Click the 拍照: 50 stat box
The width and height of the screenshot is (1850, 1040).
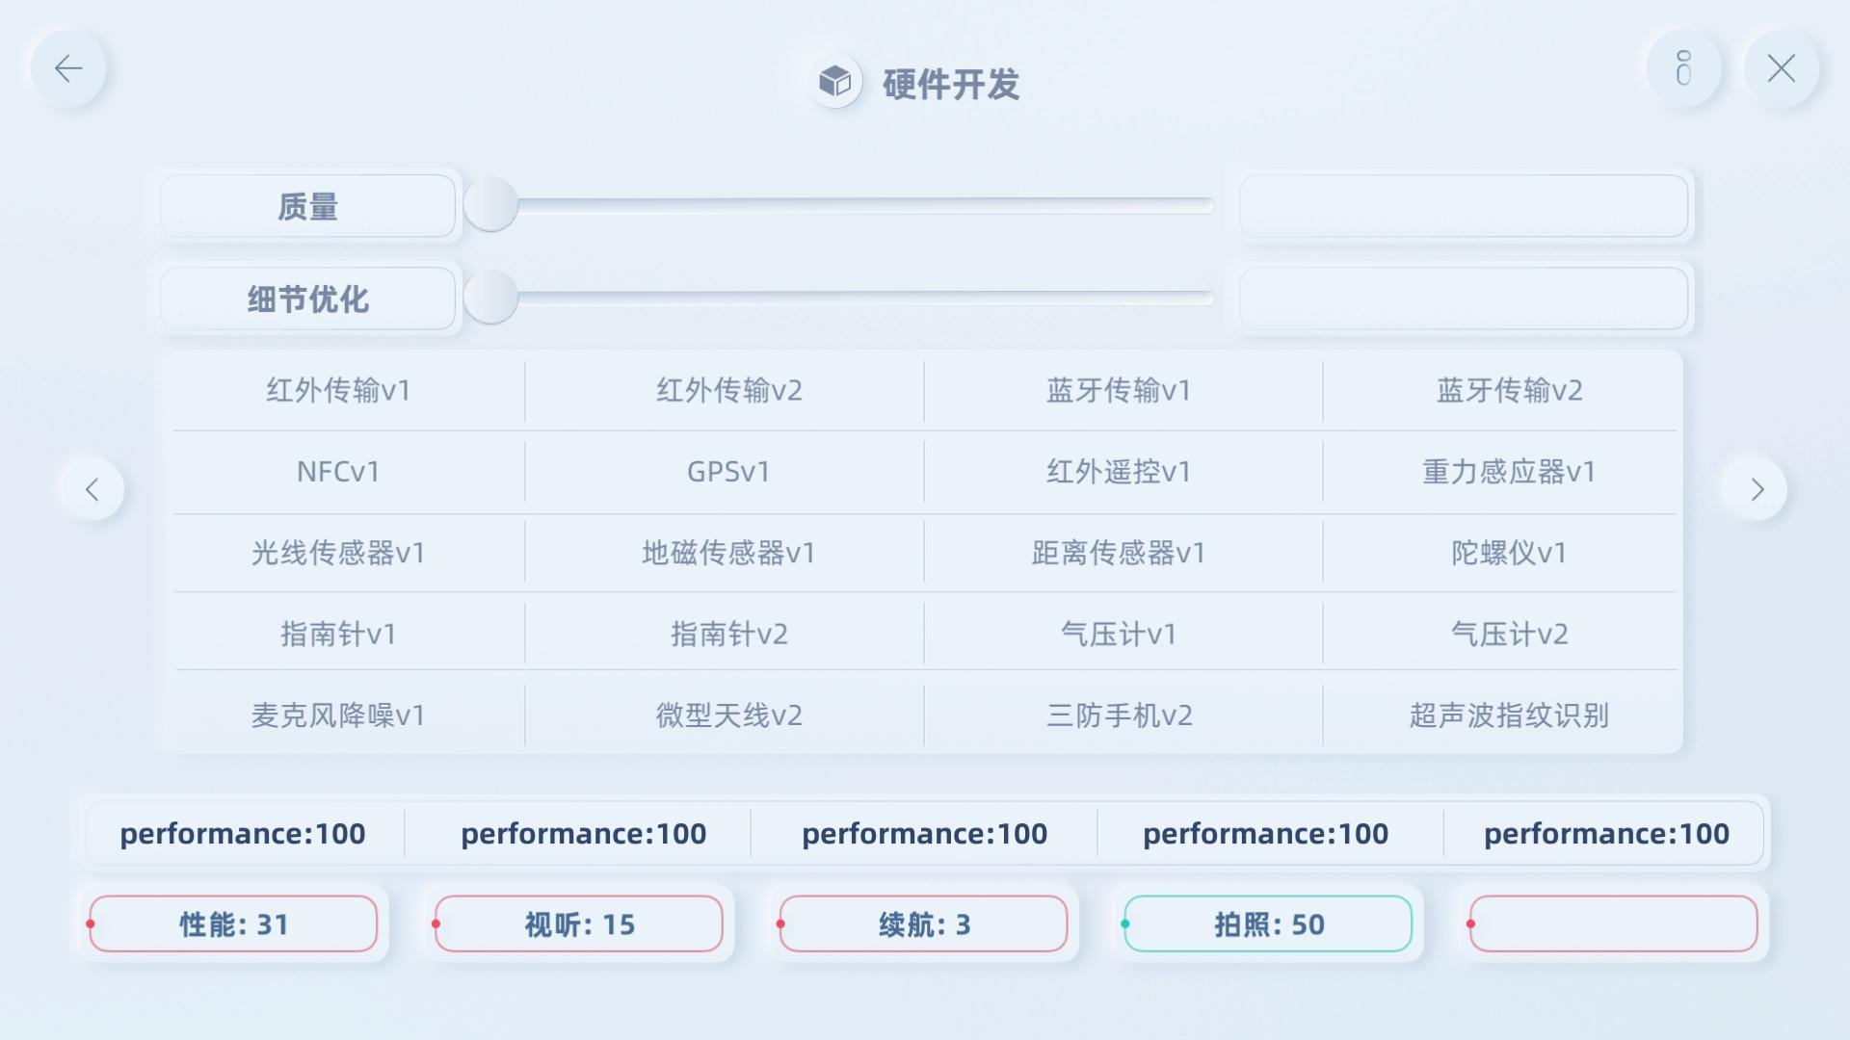click(1268, 924)
